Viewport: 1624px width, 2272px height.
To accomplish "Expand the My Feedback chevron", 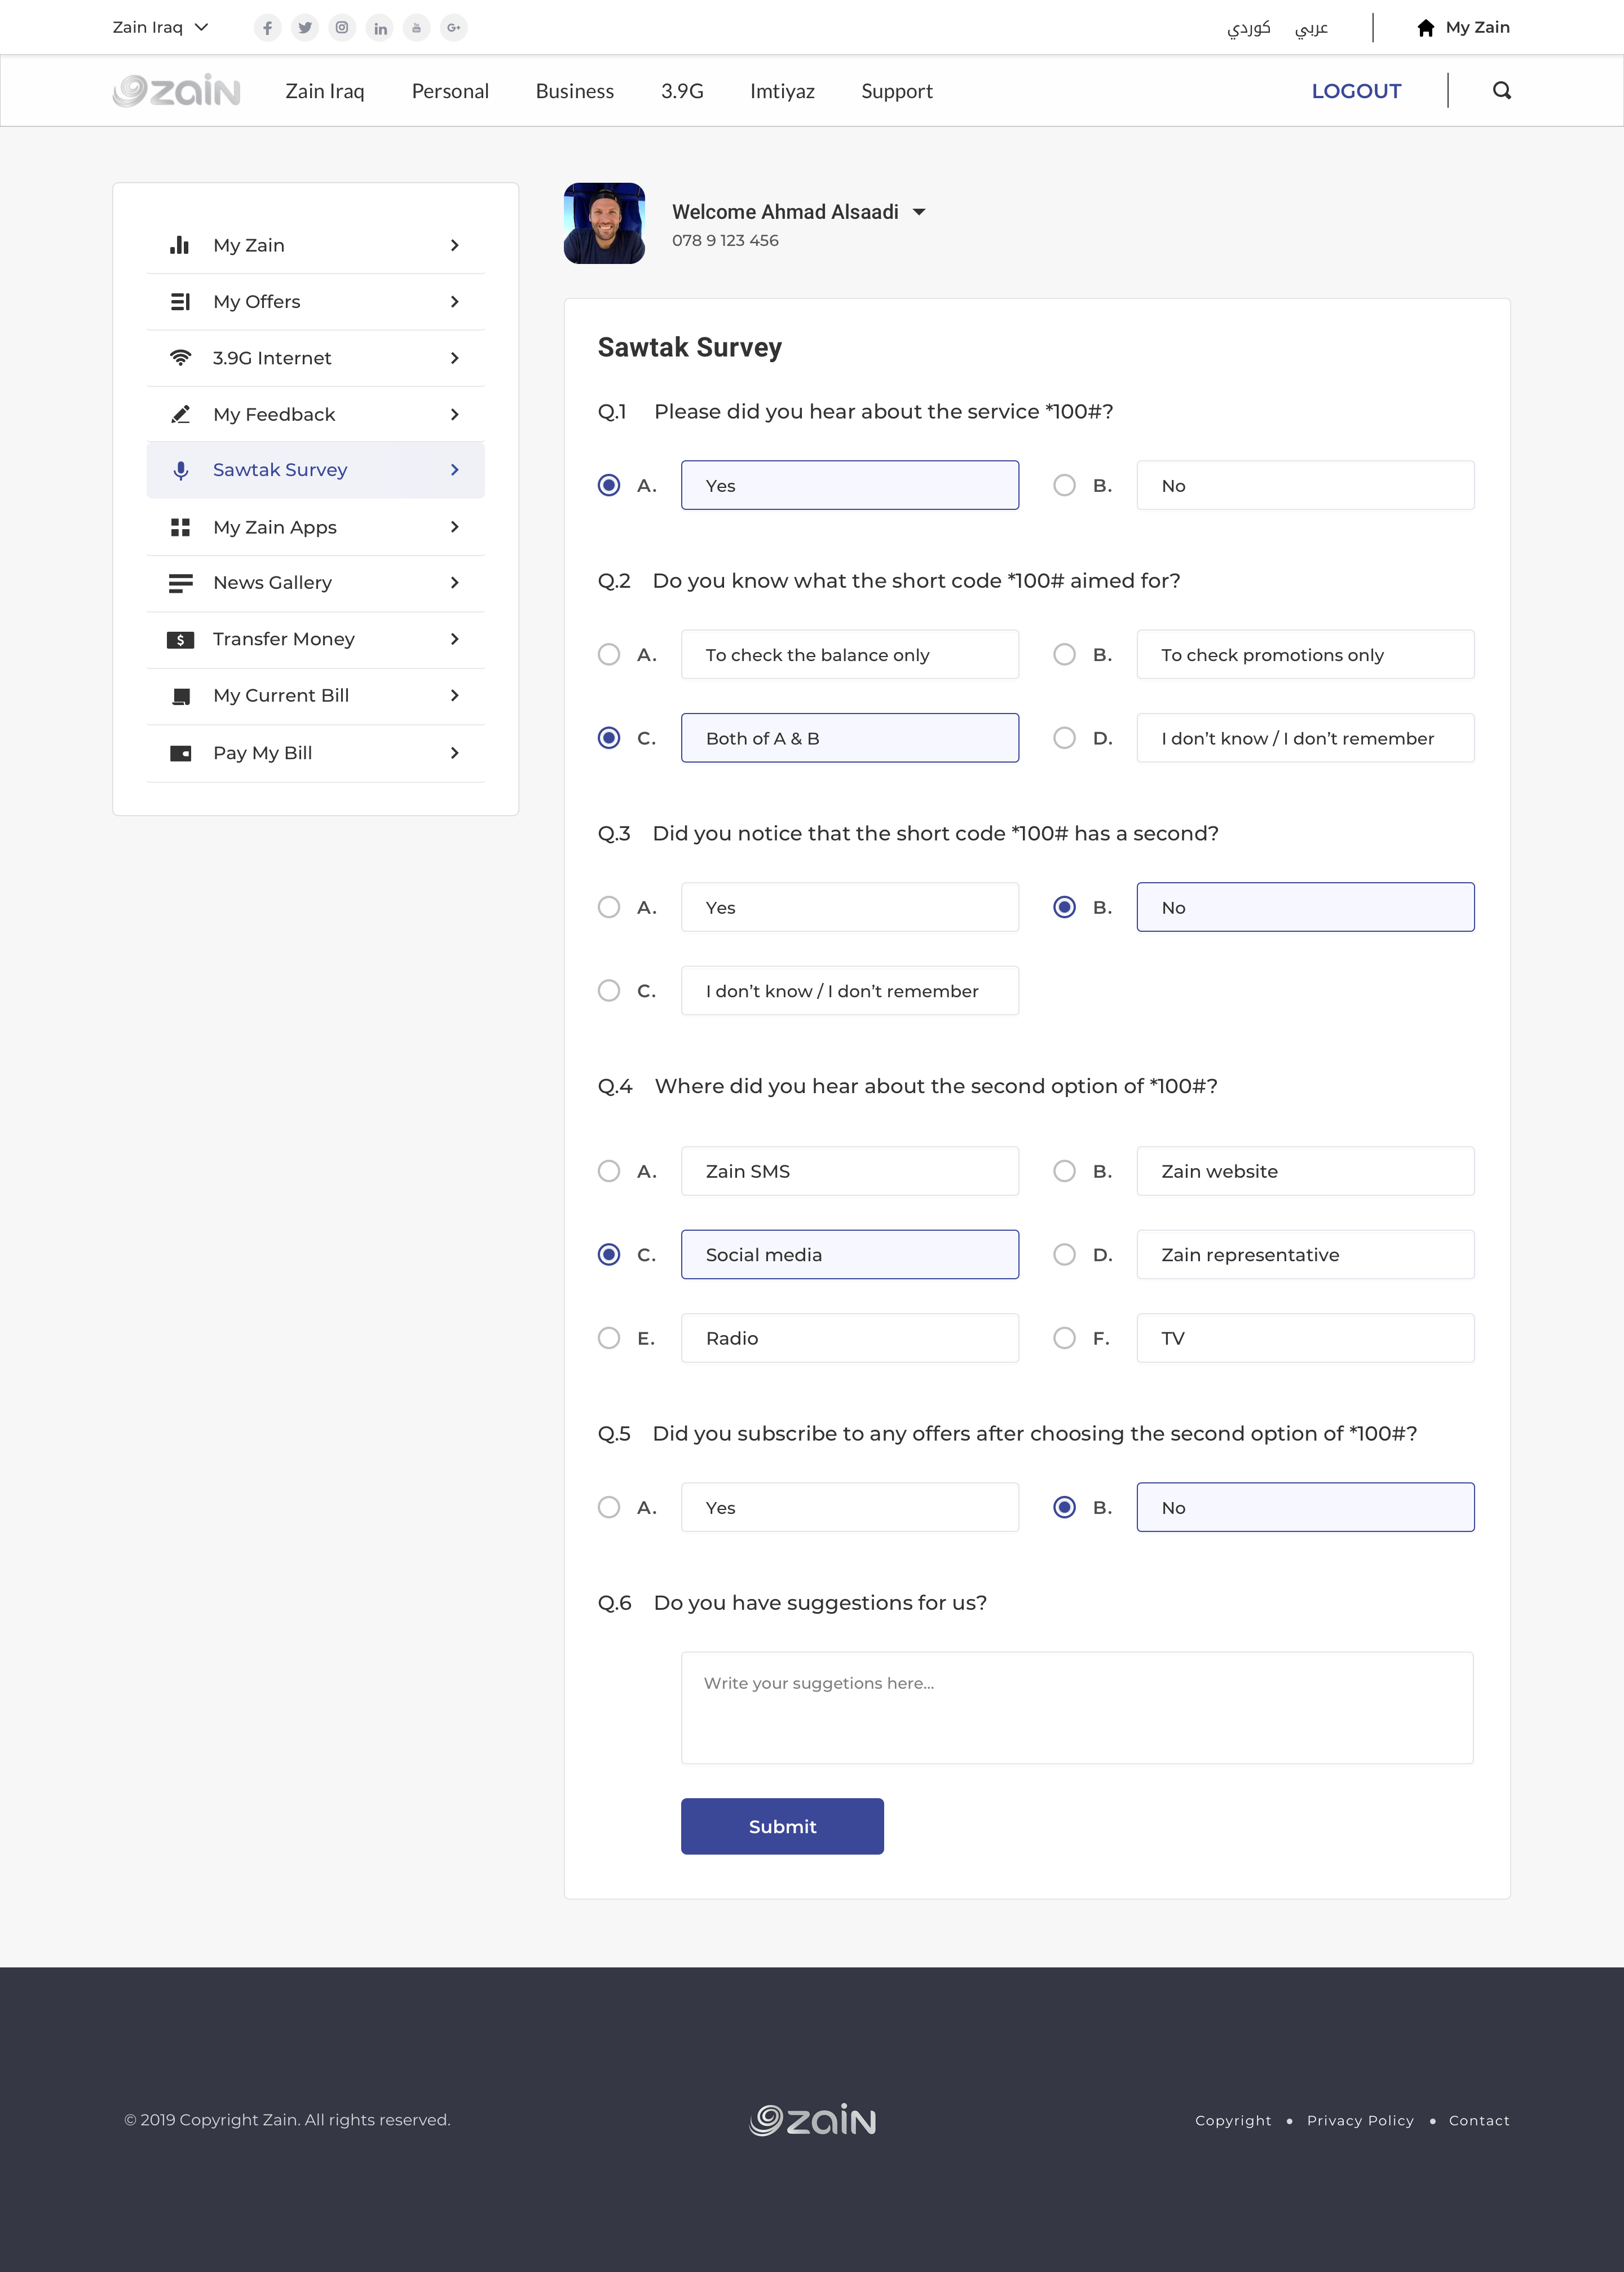I will click(x=455, y=414).
